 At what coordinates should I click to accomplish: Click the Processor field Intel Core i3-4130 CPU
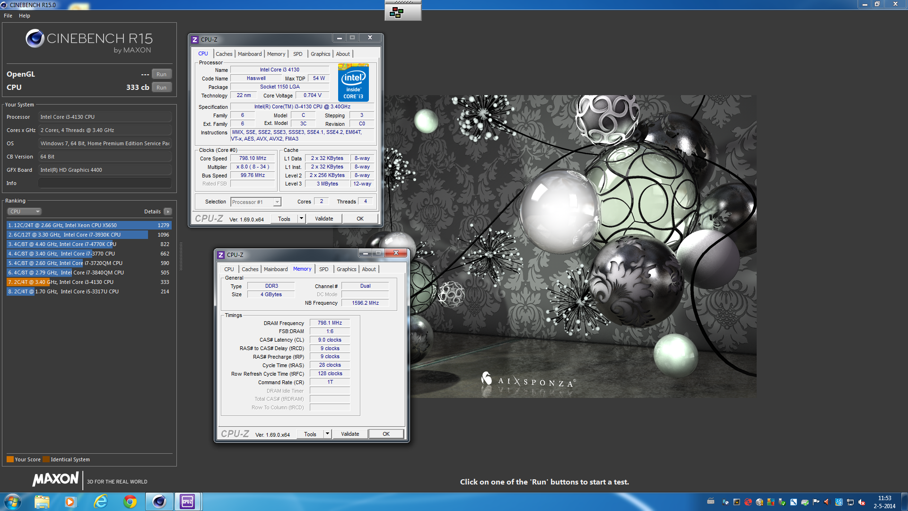pyautogui.click(x=105, y=117)
